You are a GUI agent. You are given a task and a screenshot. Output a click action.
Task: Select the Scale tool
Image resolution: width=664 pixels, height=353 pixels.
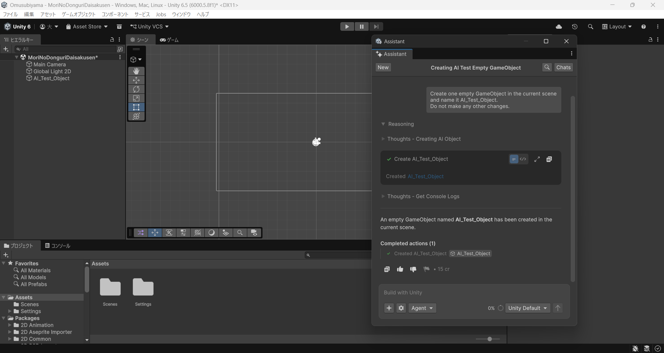pos(136,98)
